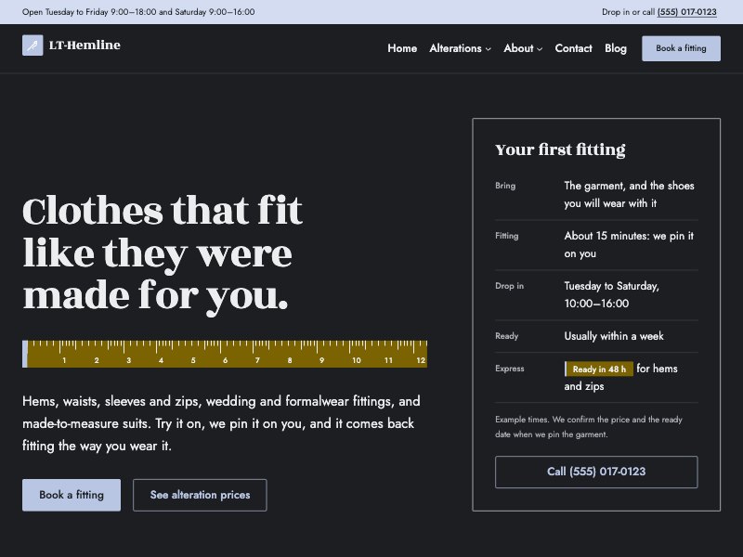Visit the Blog page

(616, 48)
